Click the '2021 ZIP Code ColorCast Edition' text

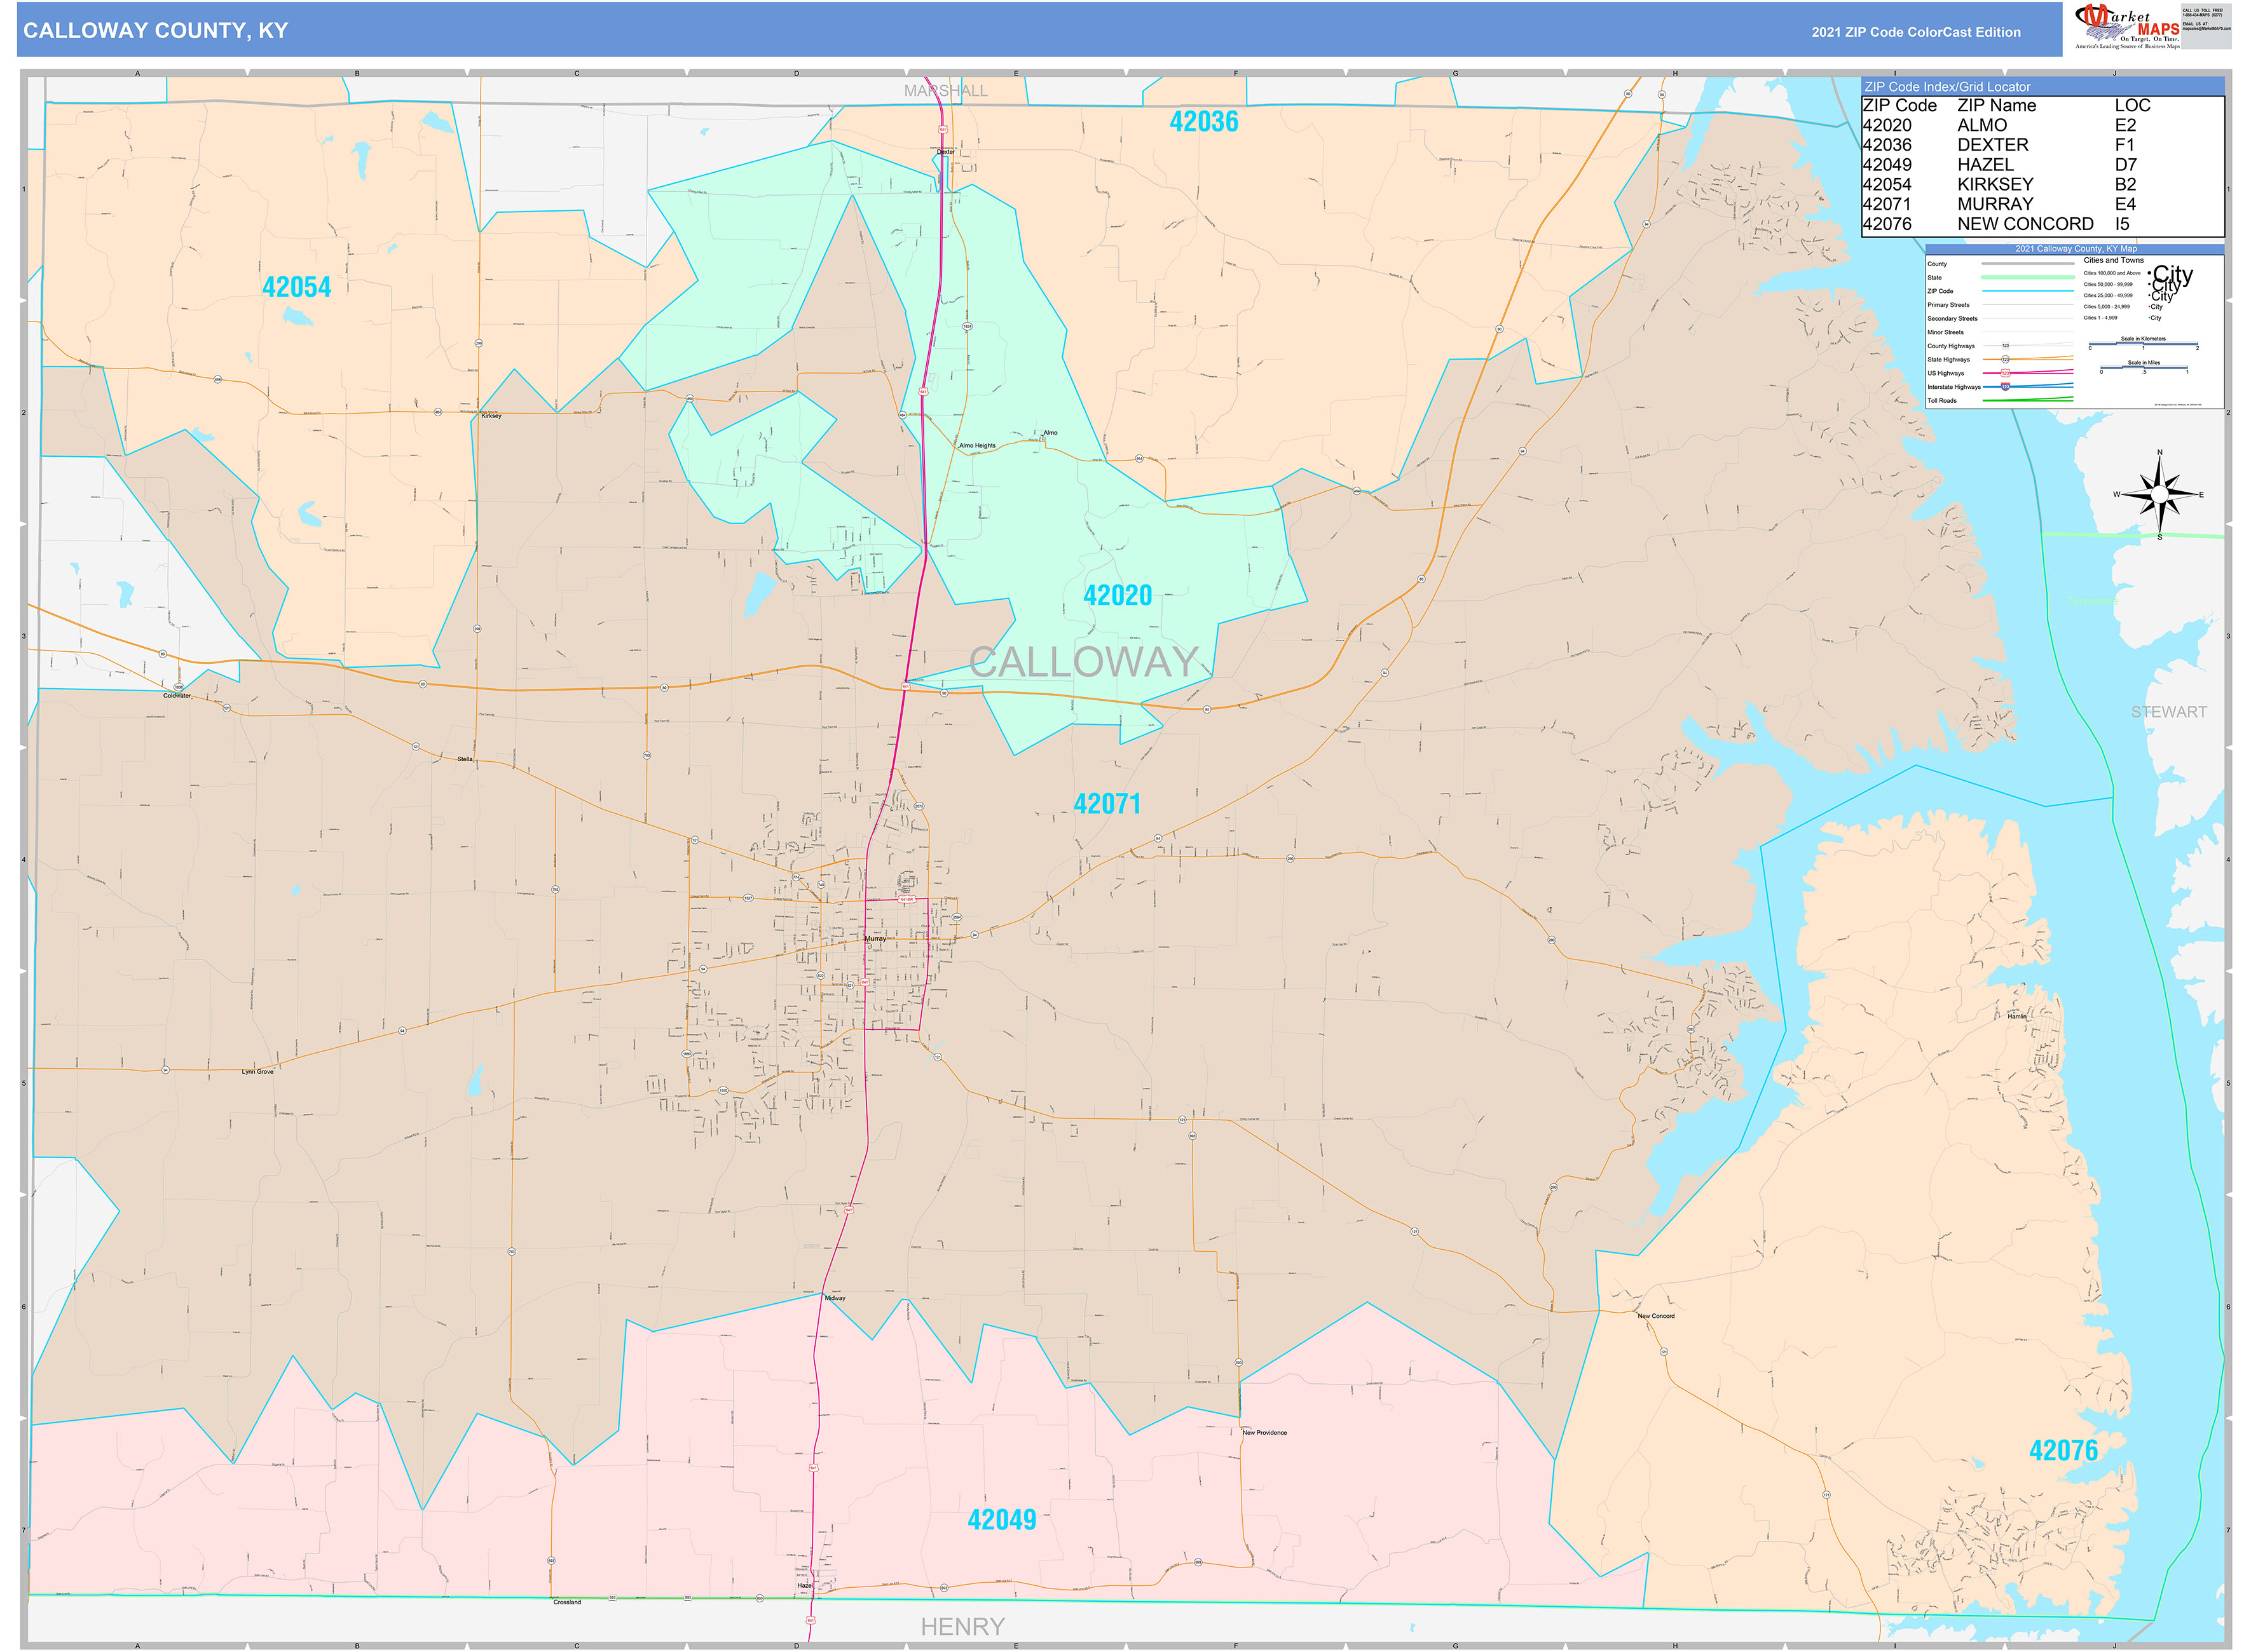tap(1915, 32)
